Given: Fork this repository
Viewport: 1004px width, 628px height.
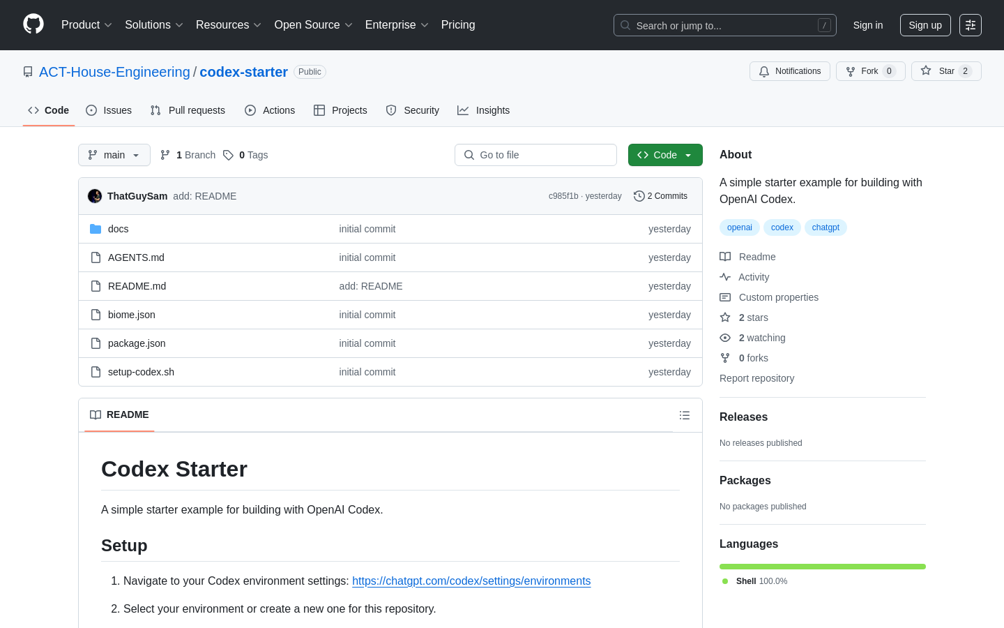Looking at the screenshot, I should pyautogui.click(x=871, y=71).
